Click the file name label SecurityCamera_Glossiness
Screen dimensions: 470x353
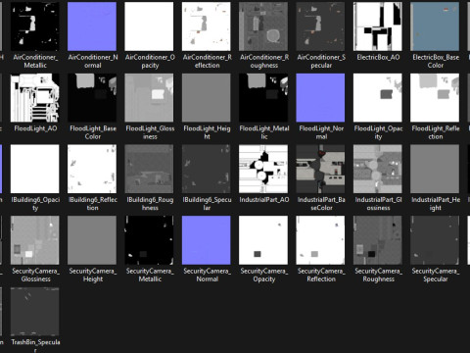[35, 275]
